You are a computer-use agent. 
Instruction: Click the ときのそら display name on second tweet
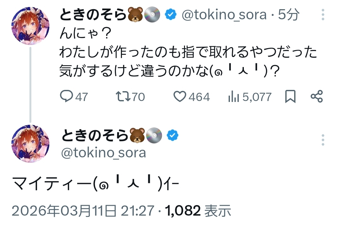click(x=94, y=136)
